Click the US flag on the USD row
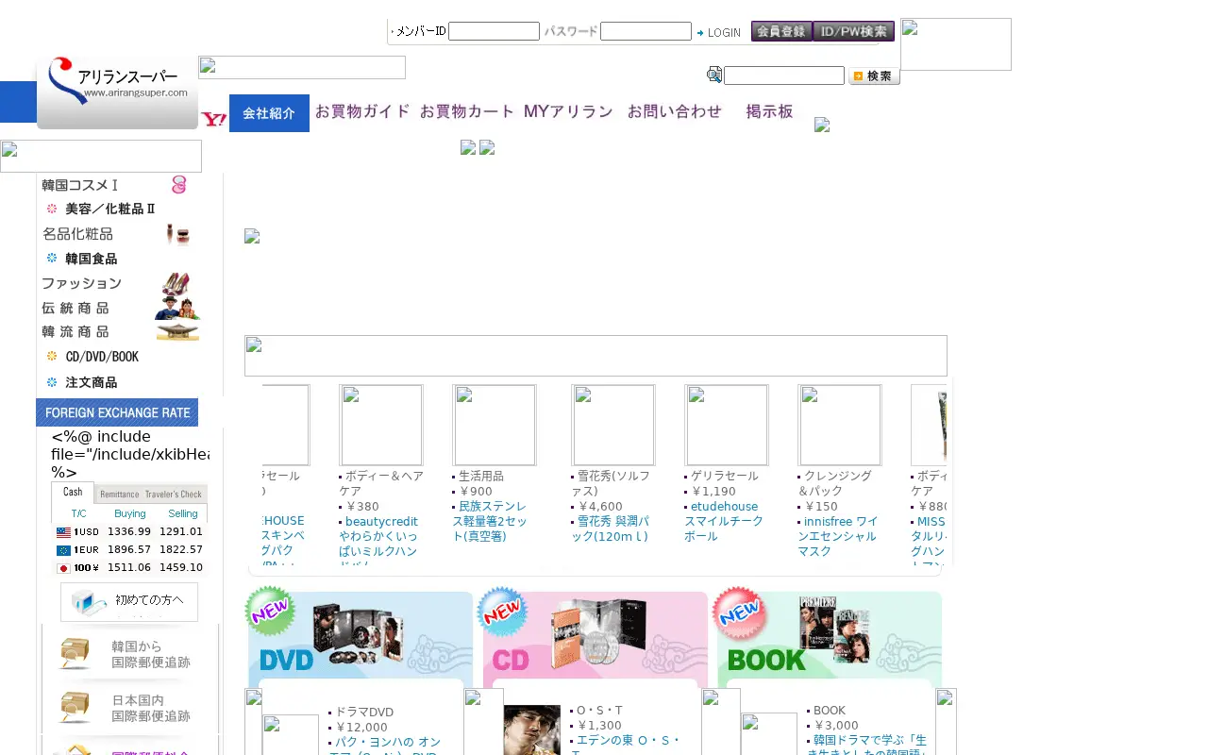 [63, 532]
